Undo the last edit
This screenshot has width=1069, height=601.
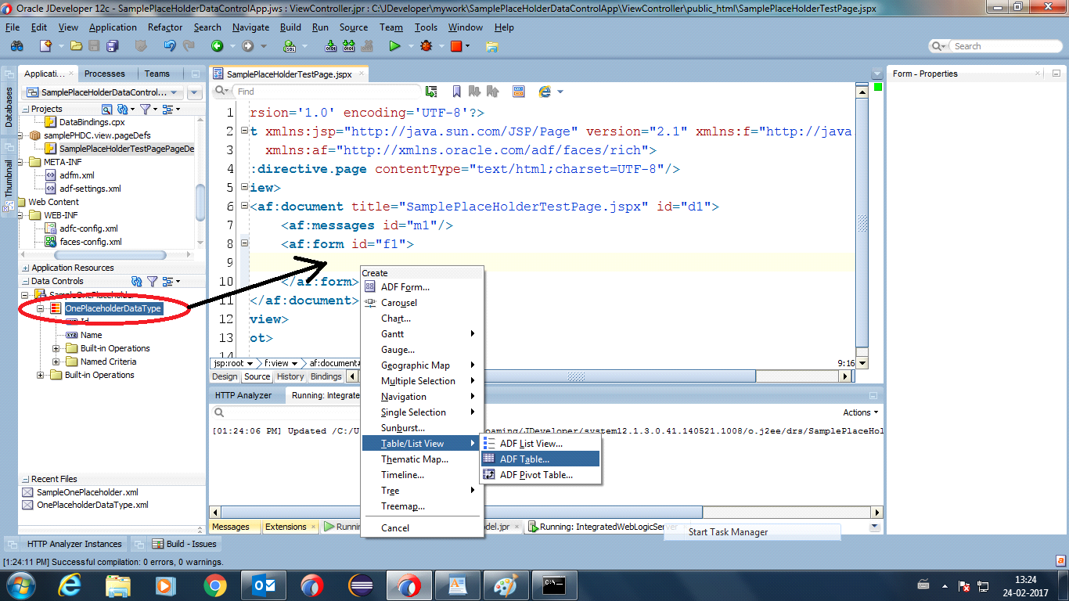(168, 46)
